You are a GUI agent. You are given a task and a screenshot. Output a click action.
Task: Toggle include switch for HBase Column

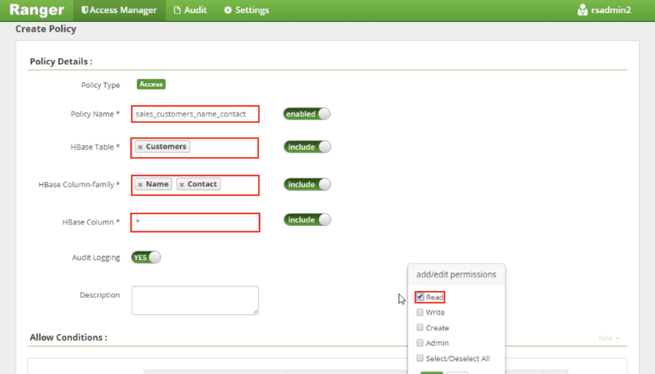tap(307, 220)
